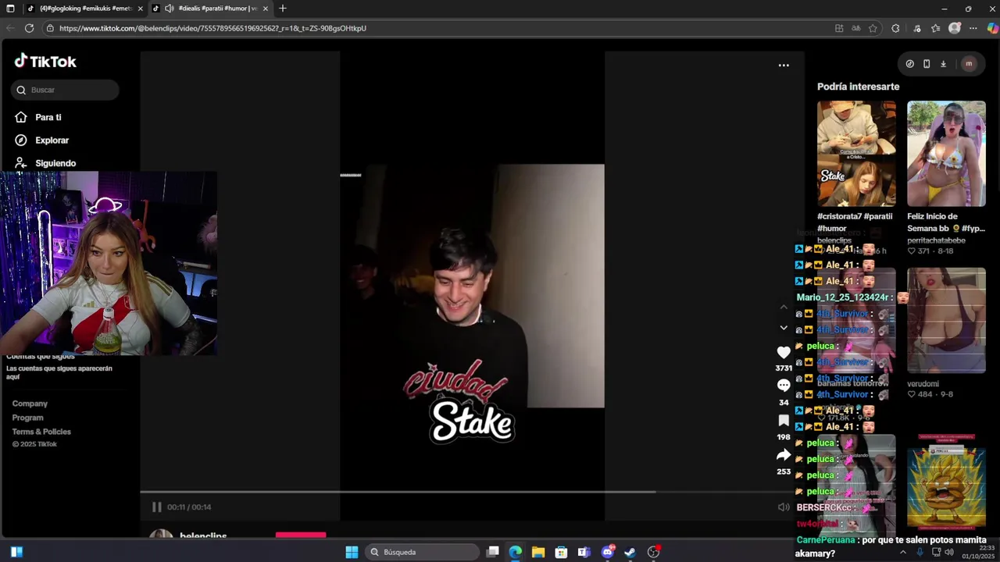The width and height of the screenshot is (1000, 562).
Task: Expand system tray hidden icons chevron
Action: (903, 552)
